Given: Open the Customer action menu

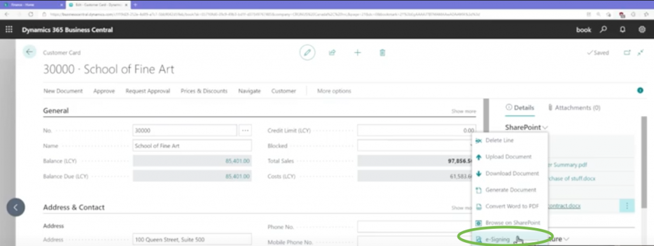Looking at the screenshot, I should pos(284,90).
